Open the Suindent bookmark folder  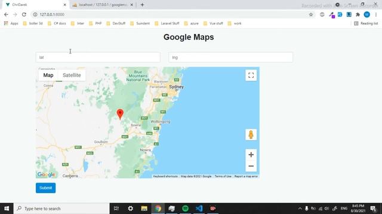(x=140, y=23)
